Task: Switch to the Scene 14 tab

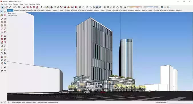Action: [69, 10]
